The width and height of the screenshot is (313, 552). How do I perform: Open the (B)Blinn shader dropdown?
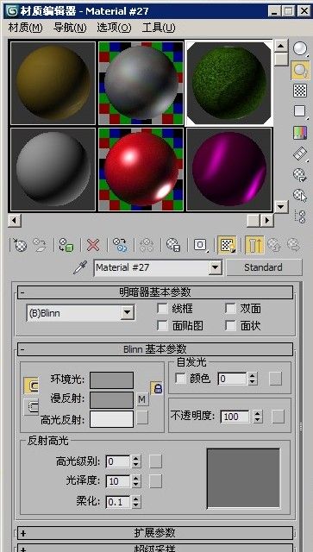(x=127, y=312)
